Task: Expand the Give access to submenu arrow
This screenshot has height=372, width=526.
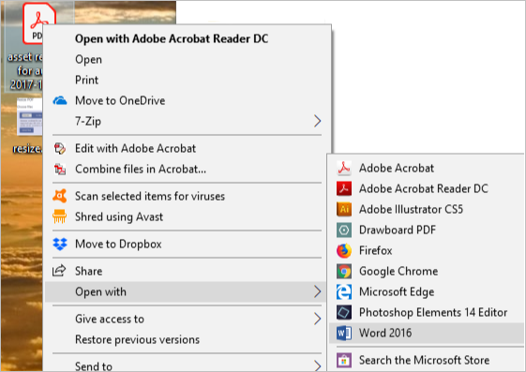Action: 317,319
